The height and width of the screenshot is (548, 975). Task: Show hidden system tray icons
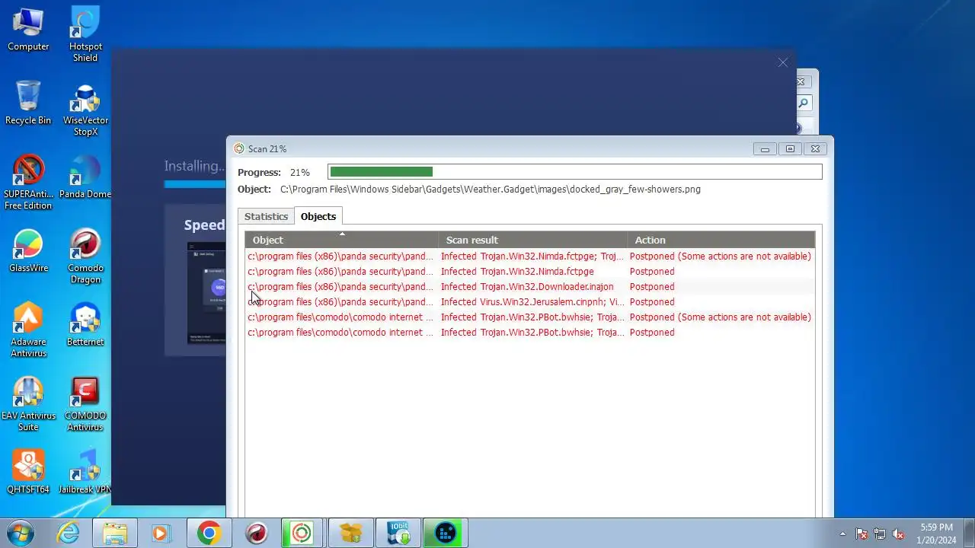click(842, 534)
